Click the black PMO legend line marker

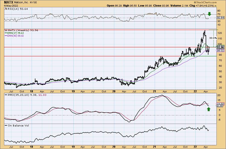6,95
